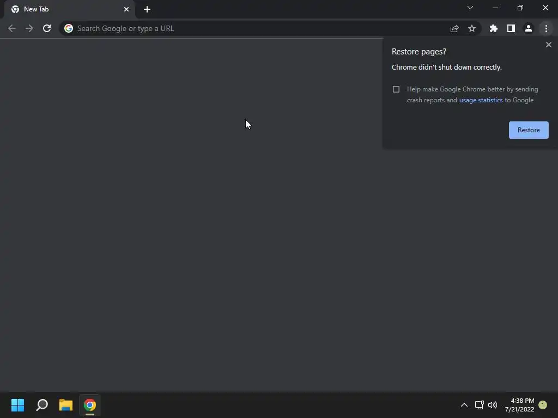Click the Restore button

click(x=529, y=130)
